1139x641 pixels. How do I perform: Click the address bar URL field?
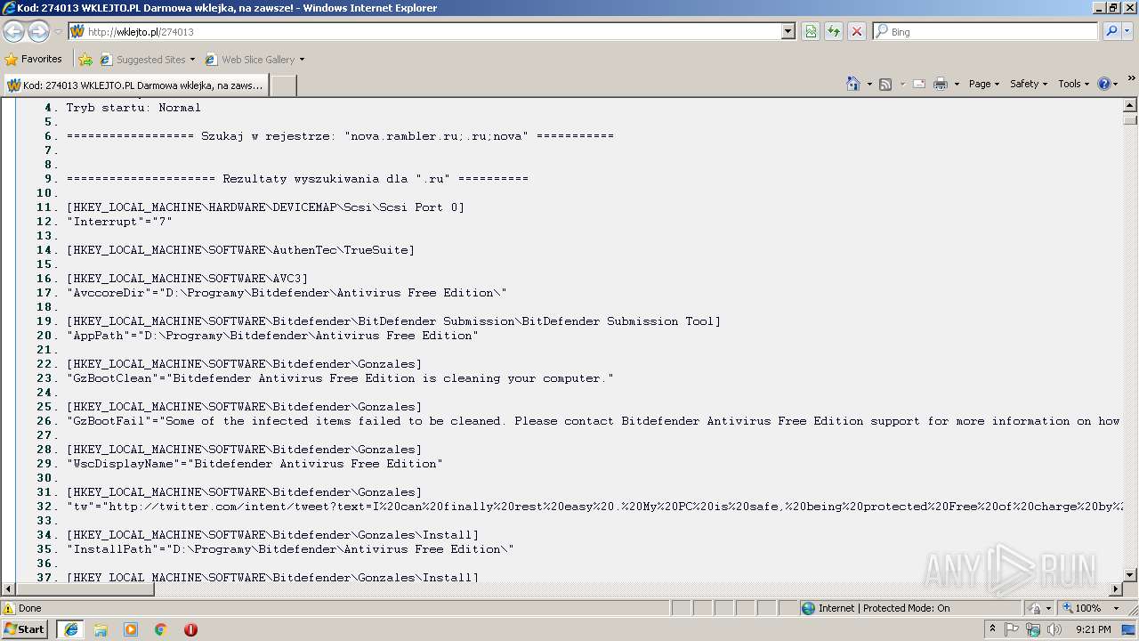[424, 31]
